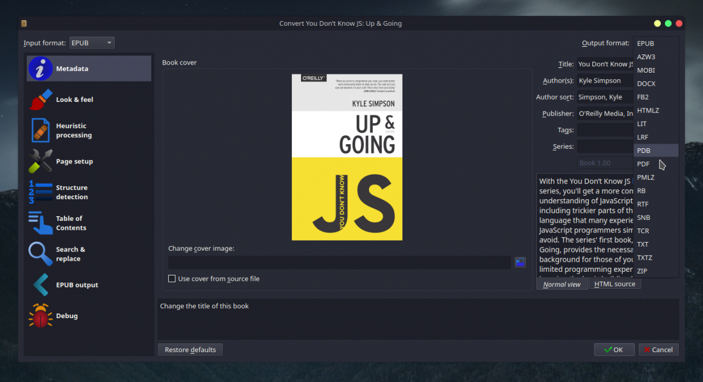The height and width of the screenshot is (382, 703).
Task: Select DOCX as the output format
Action: [x=646, y=84]
